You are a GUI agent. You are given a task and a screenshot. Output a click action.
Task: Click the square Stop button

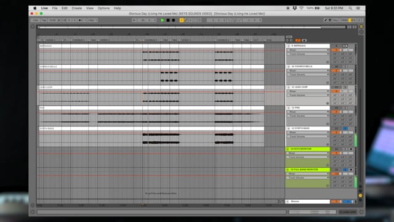[x=168, y=20]
